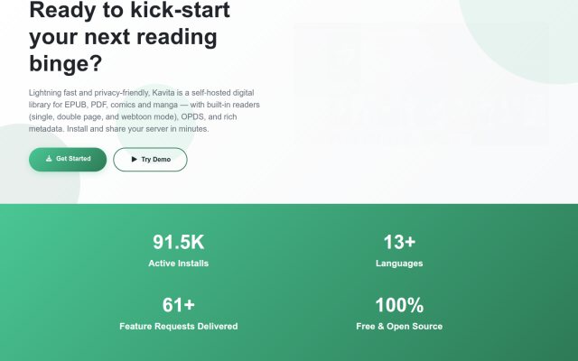578x361 pixels.
Task: Click the 61+ statistic number
Action: point(179,305)
